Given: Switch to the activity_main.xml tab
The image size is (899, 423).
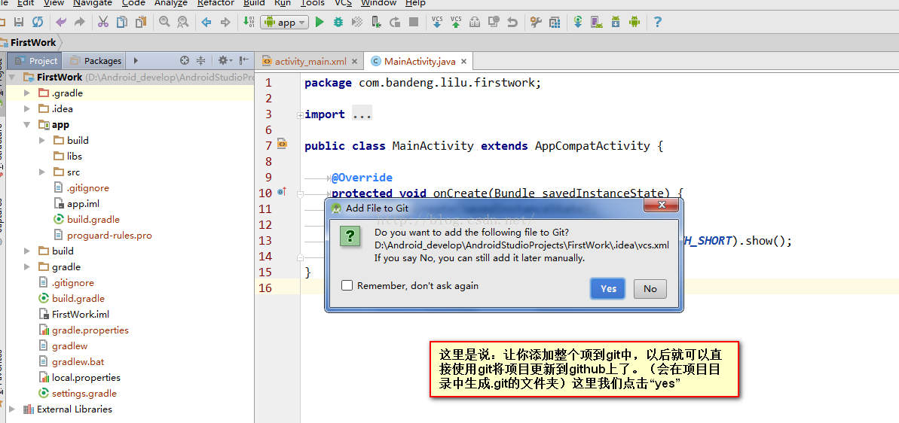Looking at the screenshot, I should [x=310, y=62].
